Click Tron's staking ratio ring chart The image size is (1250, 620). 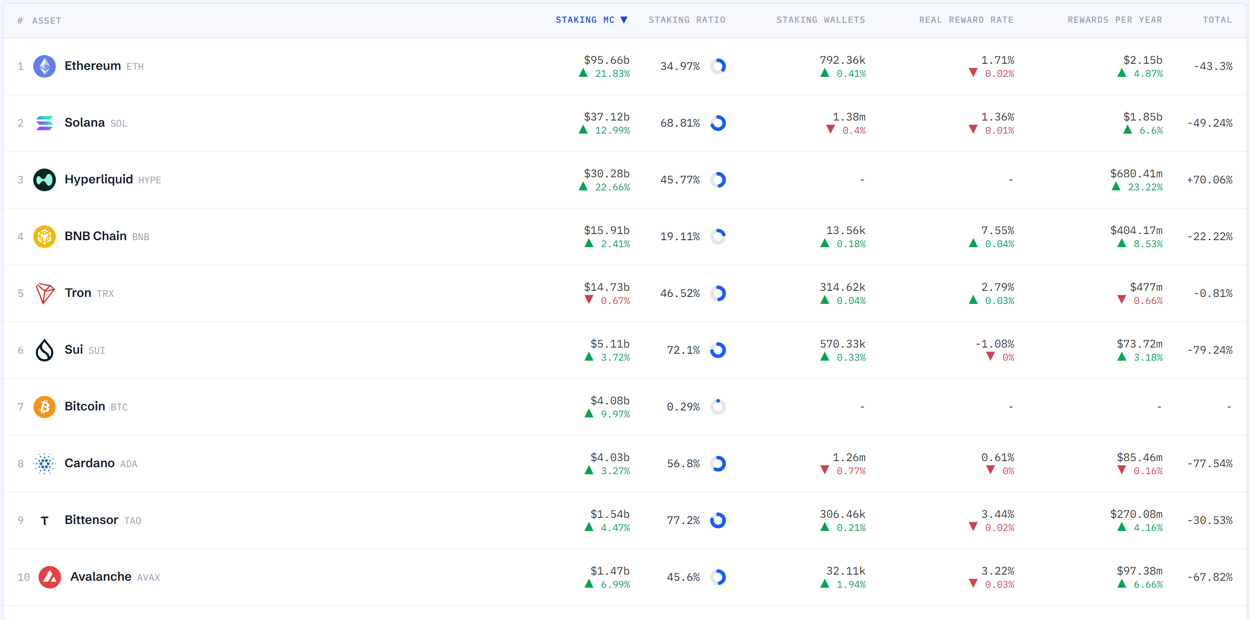pos(718,293)
